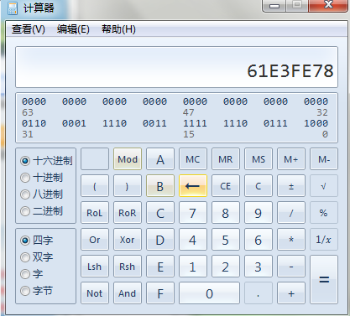Click the number 7 button
350x316 pixels.
coord(193,213)
